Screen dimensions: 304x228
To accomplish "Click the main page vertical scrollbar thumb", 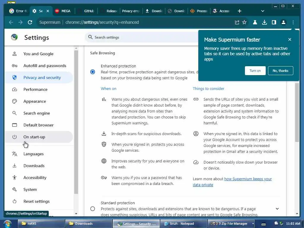I will click(297, 113).
